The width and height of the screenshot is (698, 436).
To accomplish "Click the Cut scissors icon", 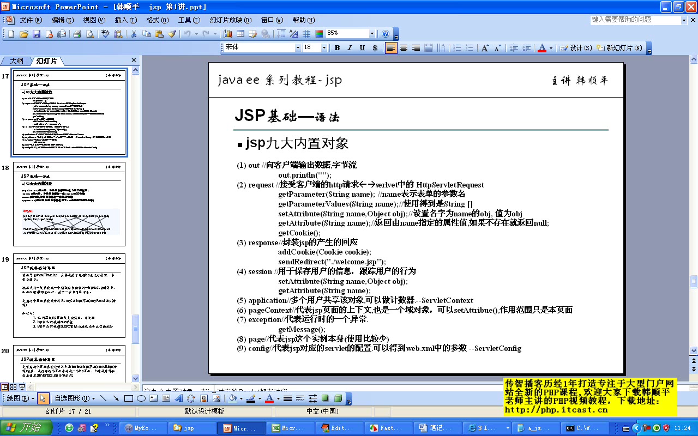I will tap(134, 34).
